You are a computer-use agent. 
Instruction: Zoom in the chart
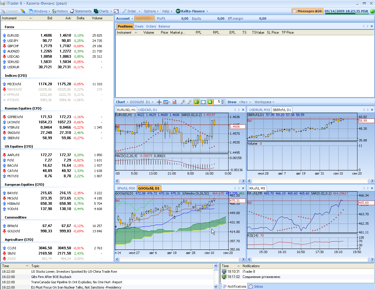(183, 102)
